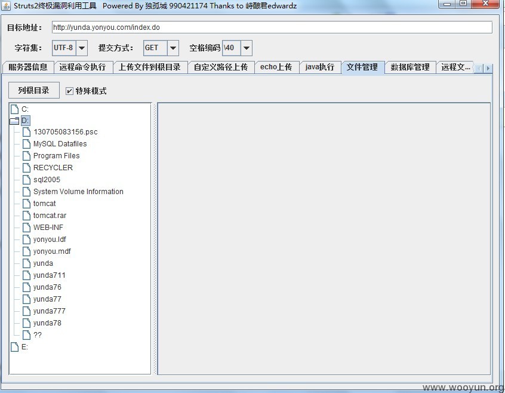Click the icon beside yunda77
The width and height of the screenshot is (505, 393).
(26, 299)
